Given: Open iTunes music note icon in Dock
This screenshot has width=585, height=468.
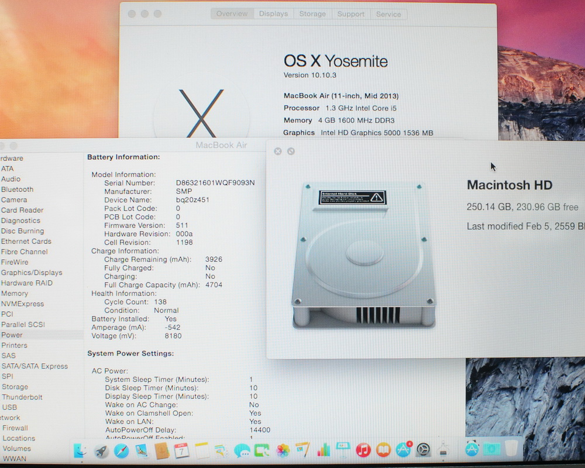Looking at the screenshot, I should (363, 450).
